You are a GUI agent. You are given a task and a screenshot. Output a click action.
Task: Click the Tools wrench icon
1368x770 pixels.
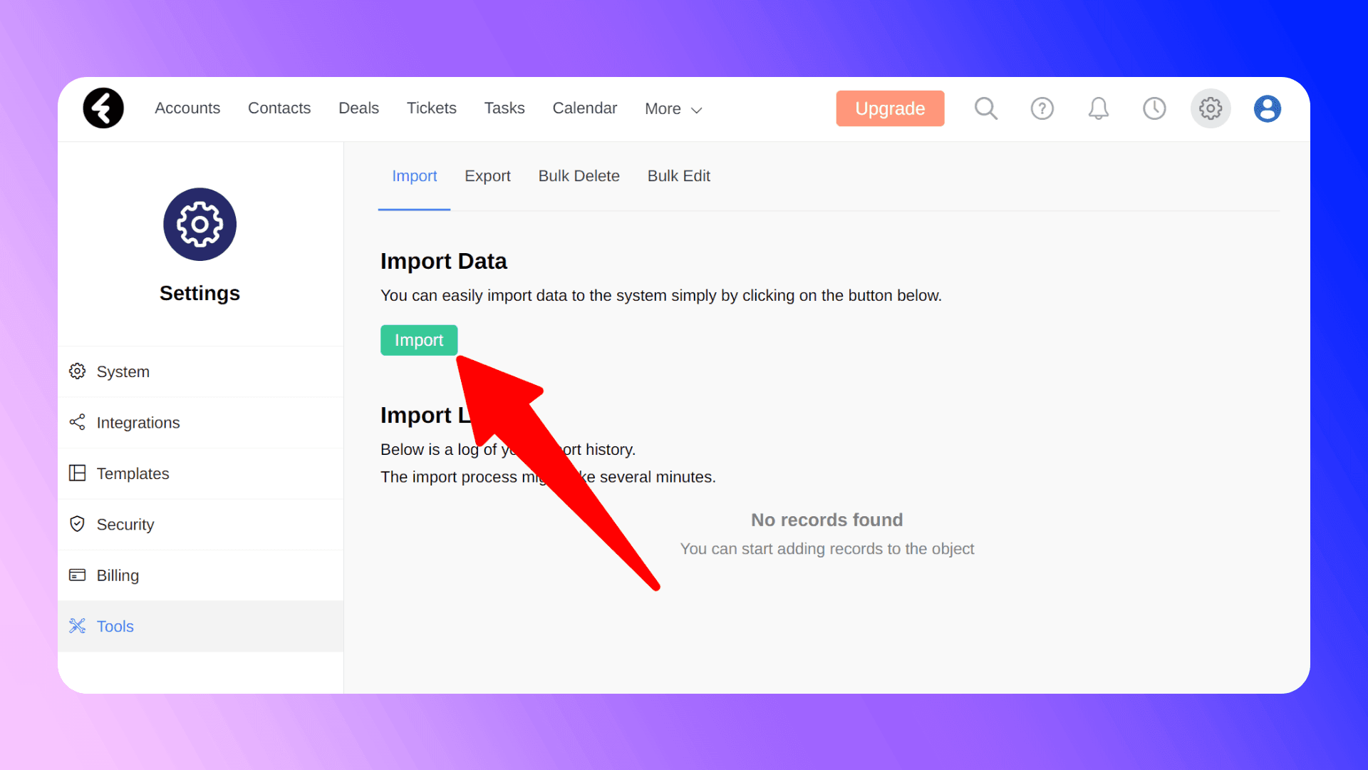(77, 626)
